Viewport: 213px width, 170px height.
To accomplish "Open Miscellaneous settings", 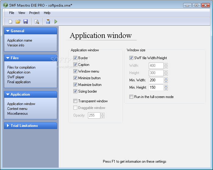I will coord(18,114).
